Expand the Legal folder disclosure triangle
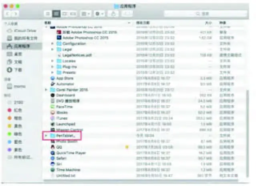The height and width of the screenshot is (186, 256). pyautogui.click(x=52, y=49)
